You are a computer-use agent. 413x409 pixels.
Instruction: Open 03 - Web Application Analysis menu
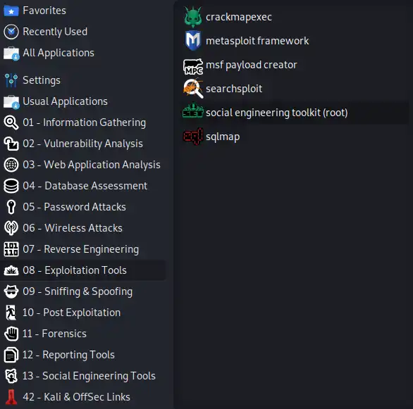tap(83, 165)
